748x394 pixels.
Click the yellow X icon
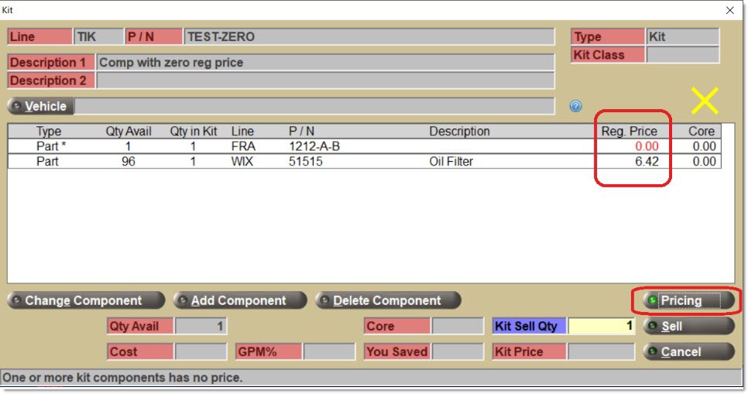705,101
